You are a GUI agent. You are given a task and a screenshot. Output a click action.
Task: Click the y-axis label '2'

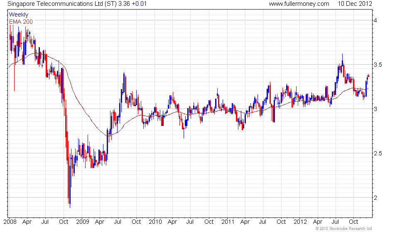(375, 198)
